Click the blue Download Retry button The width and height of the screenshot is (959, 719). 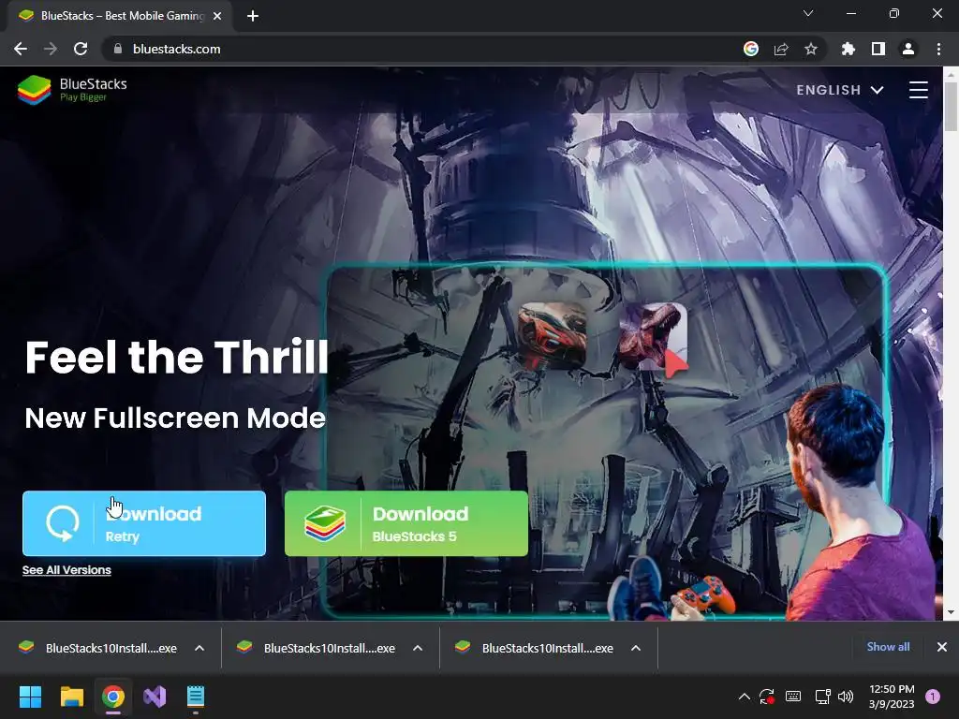tap(144, 523)
